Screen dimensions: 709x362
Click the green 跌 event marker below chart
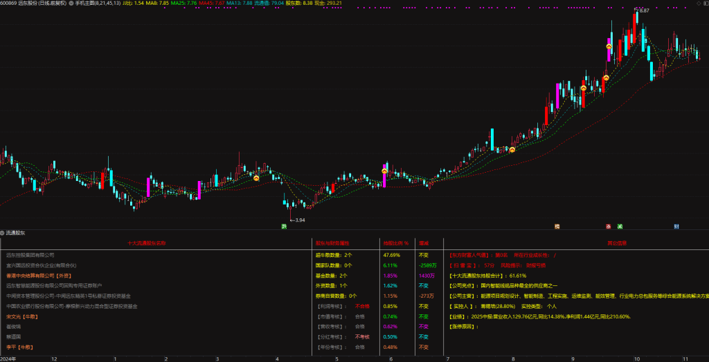[x=284, y=226]
